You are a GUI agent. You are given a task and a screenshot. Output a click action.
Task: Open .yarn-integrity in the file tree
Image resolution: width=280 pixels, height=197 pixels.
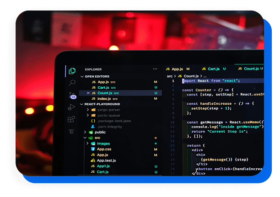(x=110, y=127)
